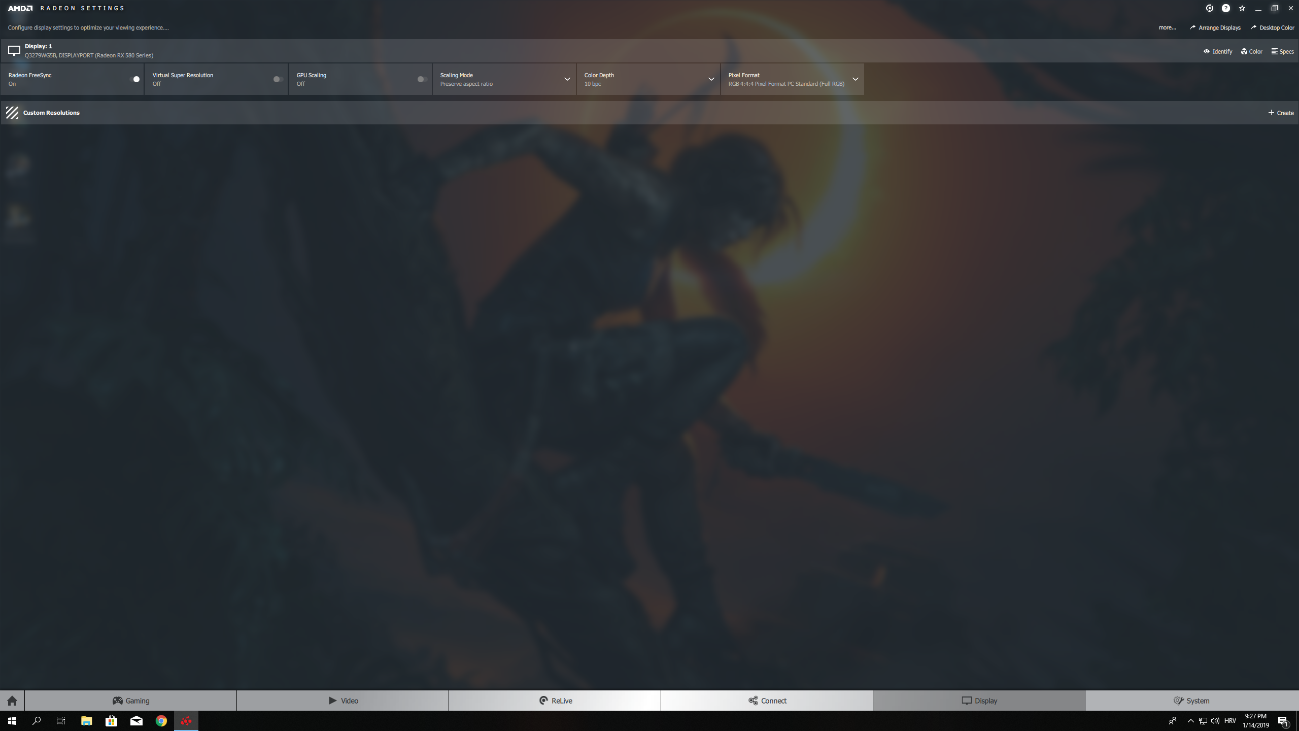Expand the Pixel Format dropdown
The height and width of the screenshot is (731, 1299).
(x=855, y=79)
